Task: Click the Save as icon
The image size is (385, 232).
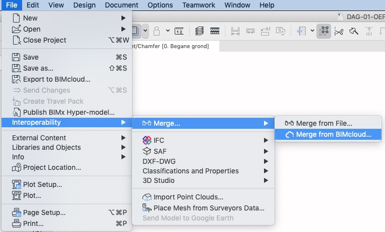Action: tap(16, 68)
